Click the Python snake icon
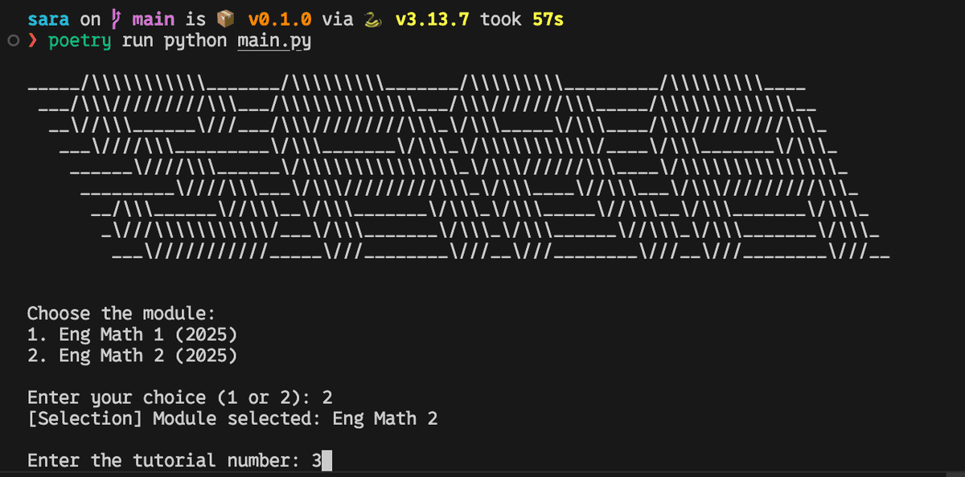 pos(371,18)
